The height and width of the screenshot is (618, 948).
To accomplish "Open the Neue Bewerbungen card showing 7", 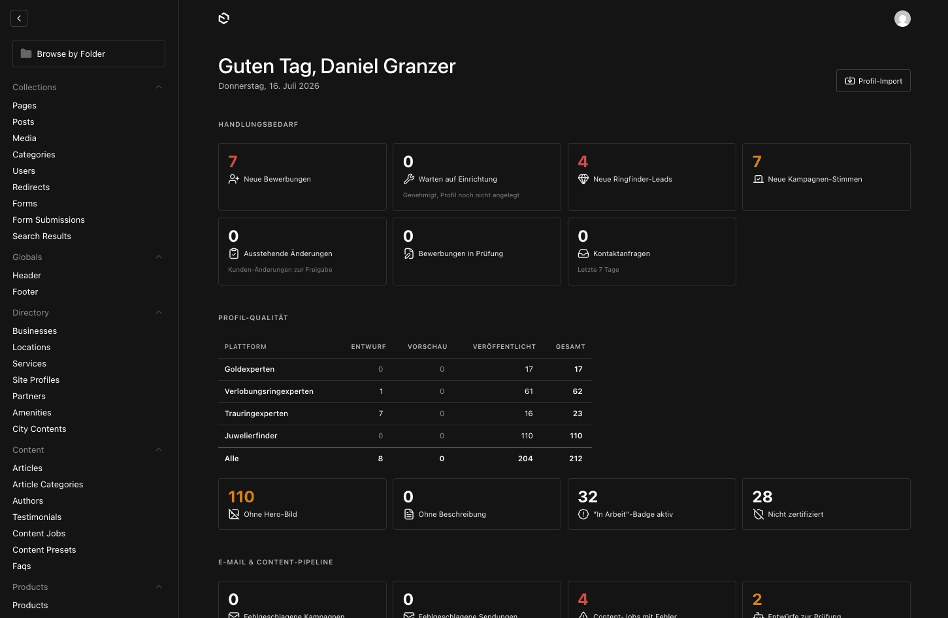I will [302, 177].
